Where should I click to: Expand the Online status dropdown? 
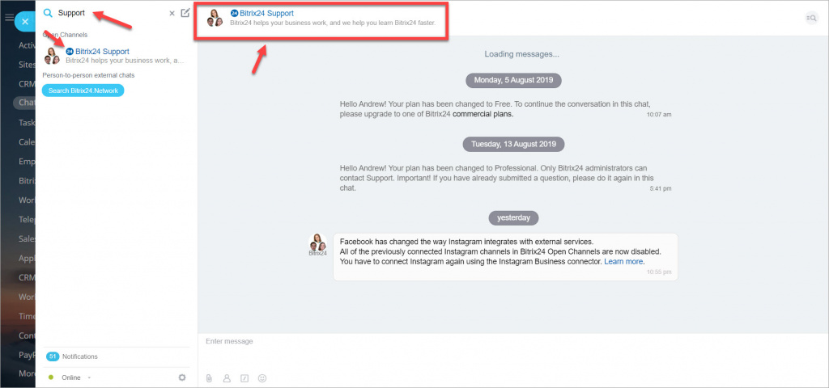point(77,377)
